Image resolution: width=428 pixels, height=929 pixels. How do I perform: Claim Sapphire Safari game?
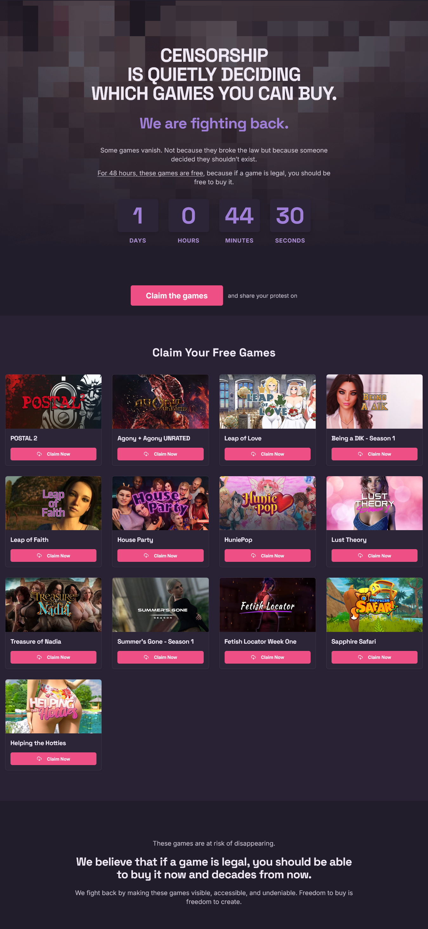(374, 657)
